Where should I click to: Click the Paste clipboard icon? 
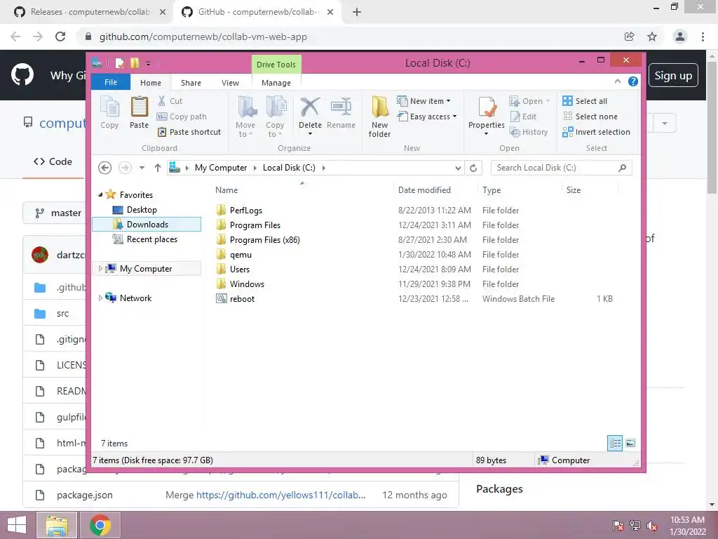tap(140, 113)
